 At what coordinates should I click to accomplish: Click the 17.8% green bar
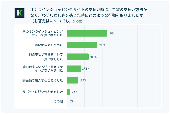(74, 69)
